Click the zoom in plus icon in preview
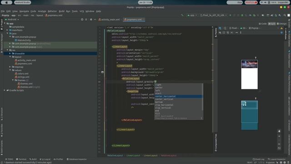 click(x=279, y=136)
